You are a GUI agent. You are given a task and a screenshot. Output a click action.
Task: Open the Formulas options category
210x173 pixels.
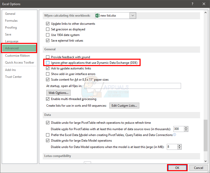point(11,21)
